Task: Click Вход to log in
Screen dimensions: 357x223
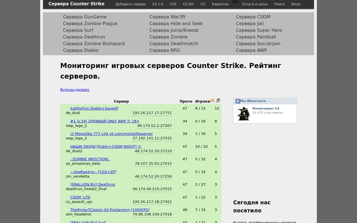Action: (296, 4)
